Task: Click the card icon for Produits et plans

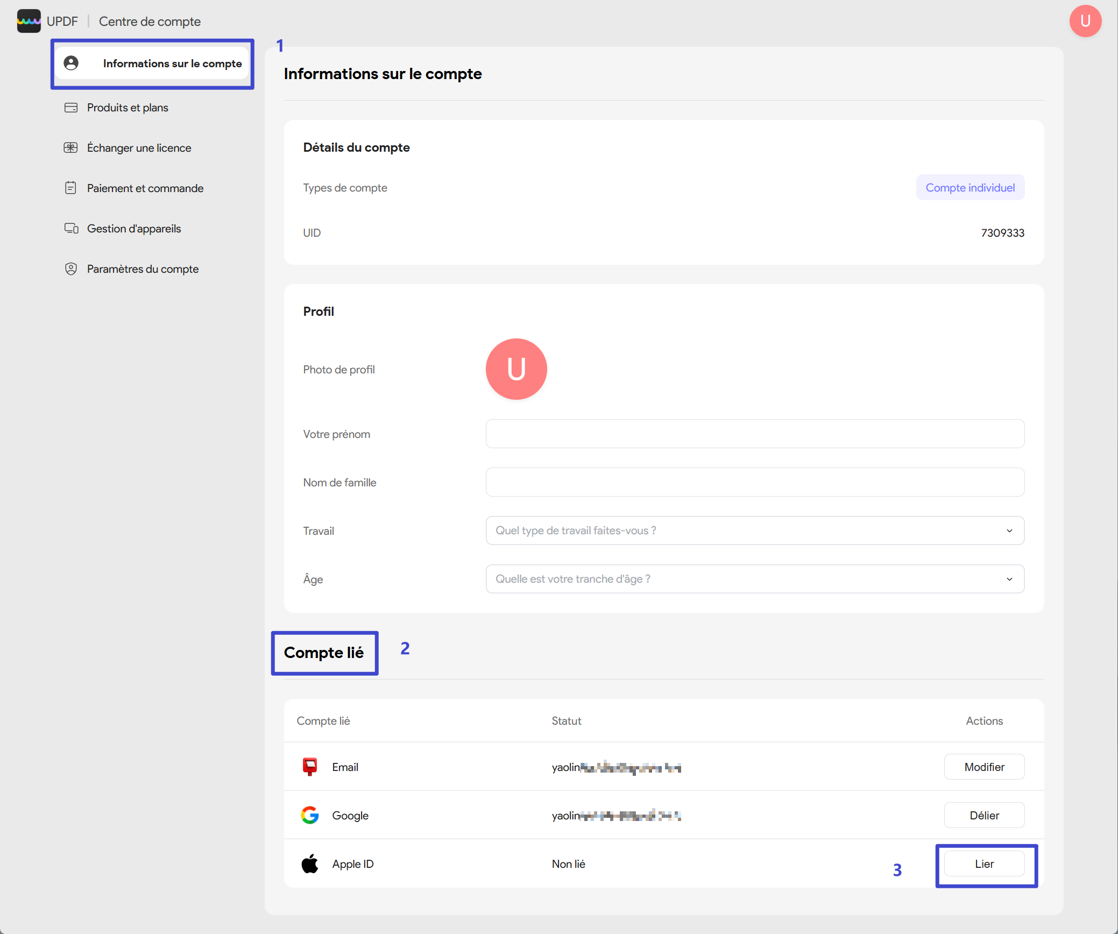Action: (x=71, y=108)
